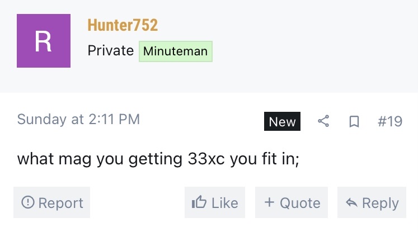Report this post using the Report button
The image size is (418, 232).
[51, 202]
